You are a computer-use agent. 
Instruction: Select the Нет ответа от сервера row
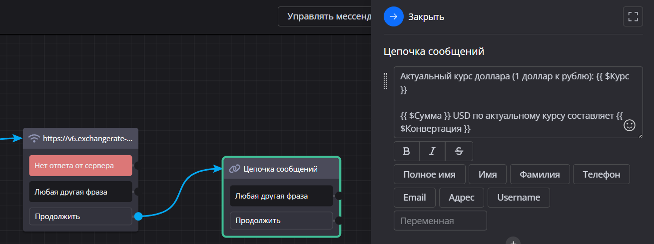coord(80,166)
